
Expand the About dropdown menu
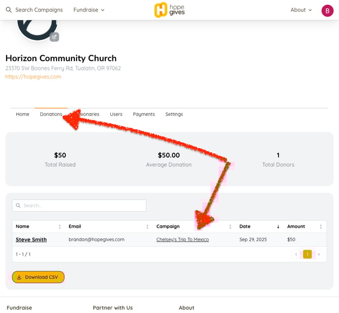coord(301,10)
